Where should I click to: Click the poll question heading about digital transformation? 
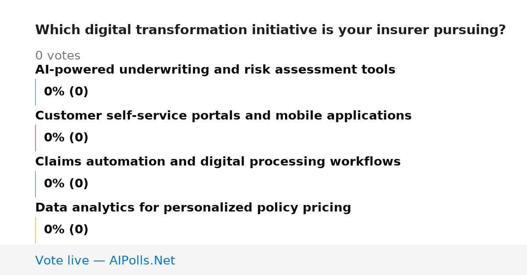pos(271,30)
